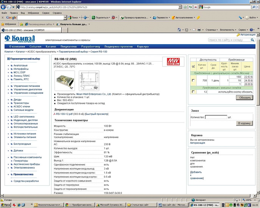This screenshot has height=208, width=260.
Task: Click the Авторизация key icon link at top
Action: (246, 35)
